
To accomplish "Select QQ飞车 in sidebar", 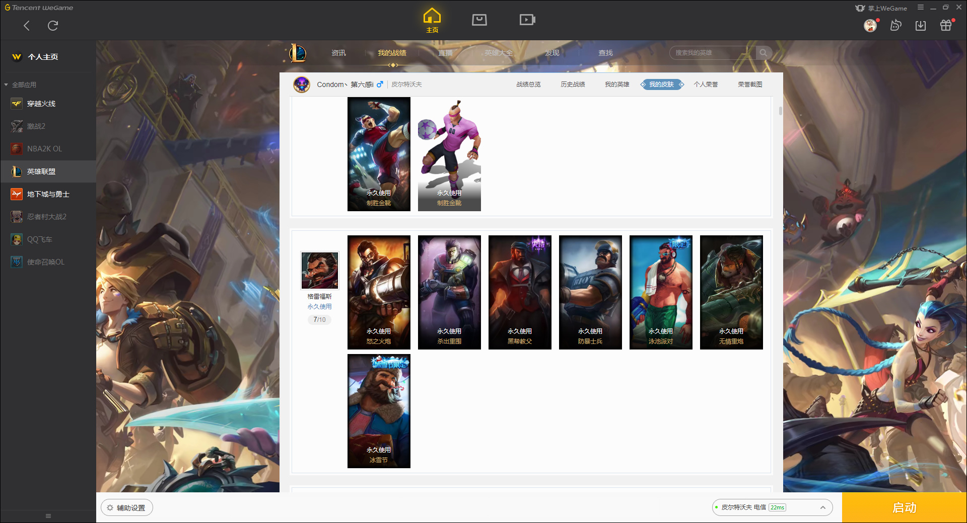I will [48, 239].
